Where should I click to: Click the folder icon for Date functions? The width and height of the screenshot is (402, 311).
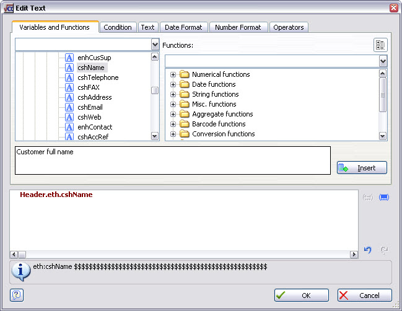coord(184,84)
